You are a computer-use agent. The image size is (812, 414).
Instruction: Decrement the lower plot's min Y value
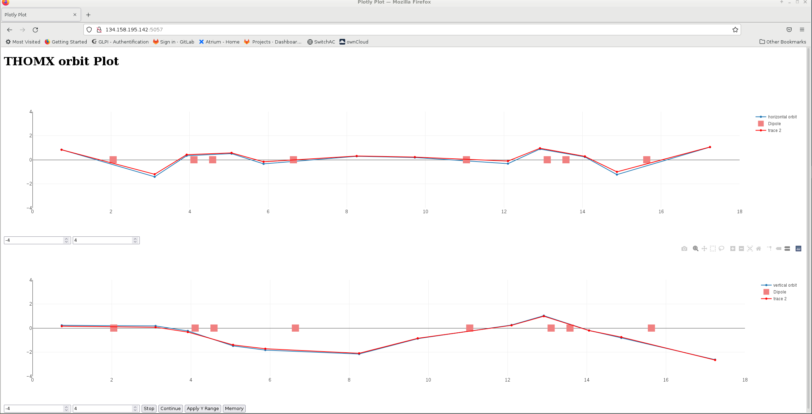66,410
